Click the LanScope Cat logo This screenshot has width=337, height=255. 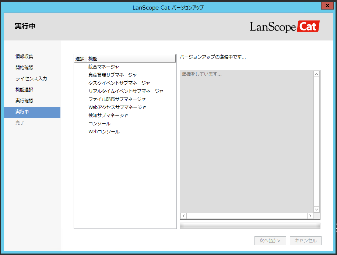284,26
